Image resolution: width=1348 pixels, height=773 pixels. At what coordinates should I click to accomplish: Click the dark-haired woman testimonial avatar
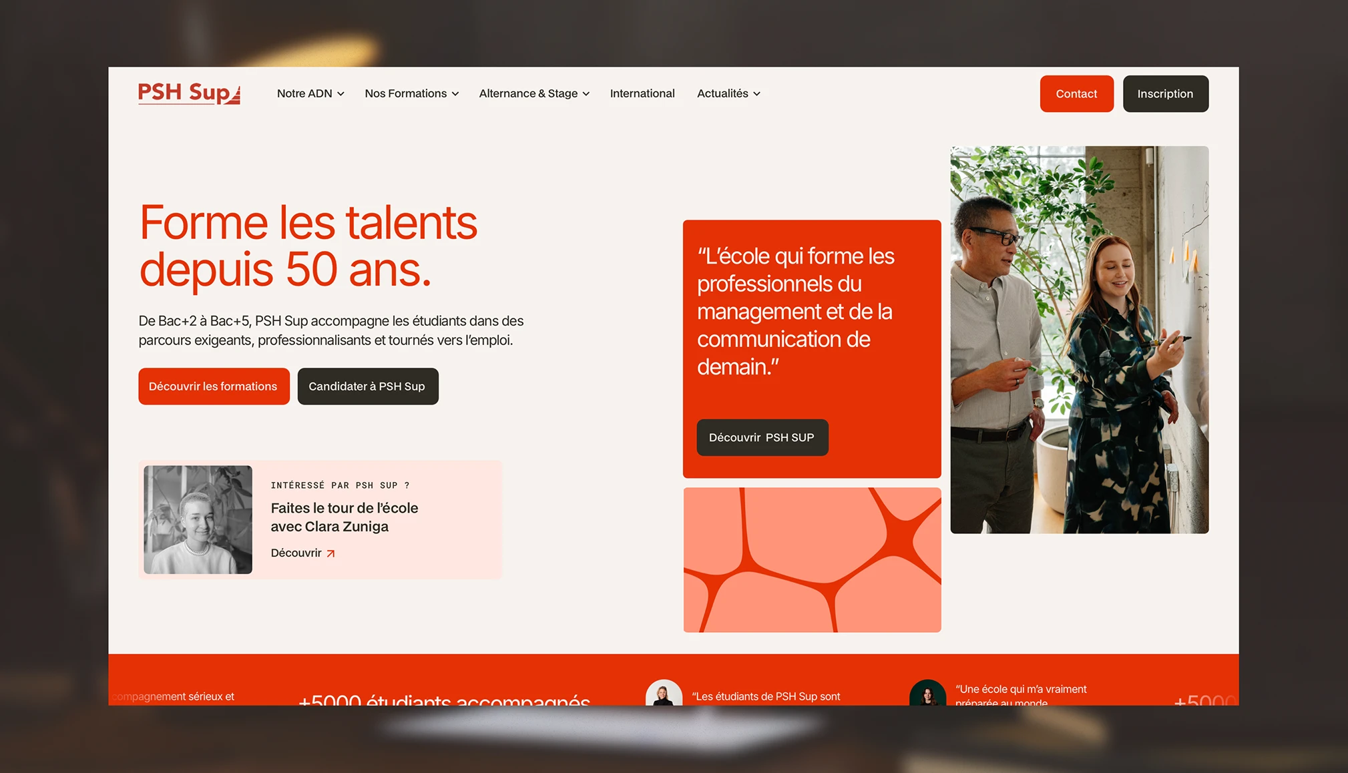coord(927,693)
